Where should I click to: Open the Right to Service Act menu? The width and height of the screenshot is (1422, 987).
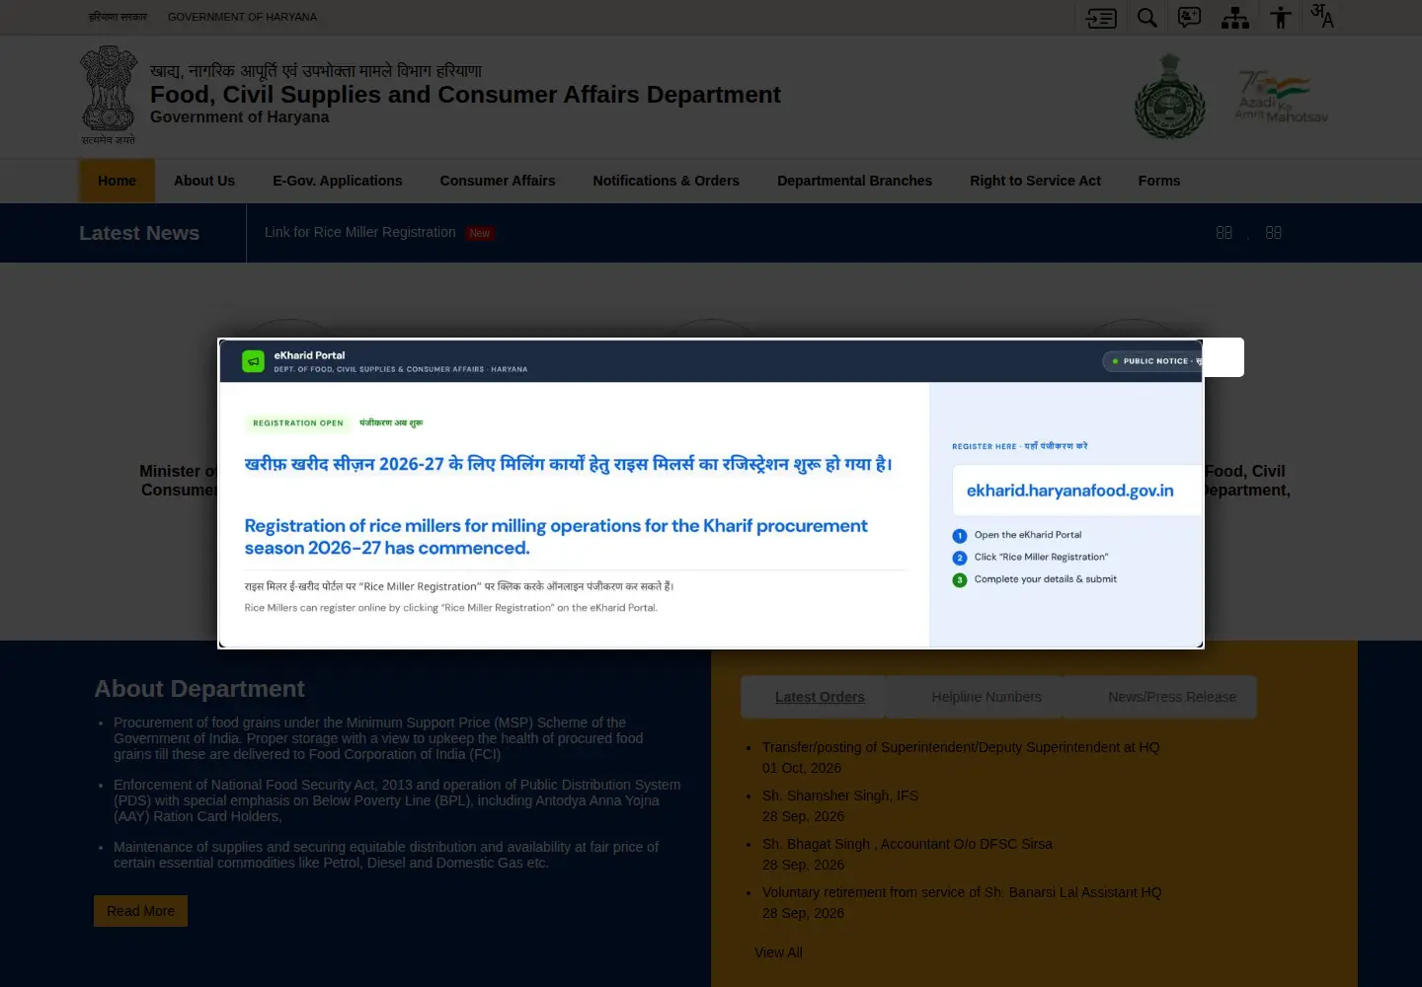[x=1035, y=181]
